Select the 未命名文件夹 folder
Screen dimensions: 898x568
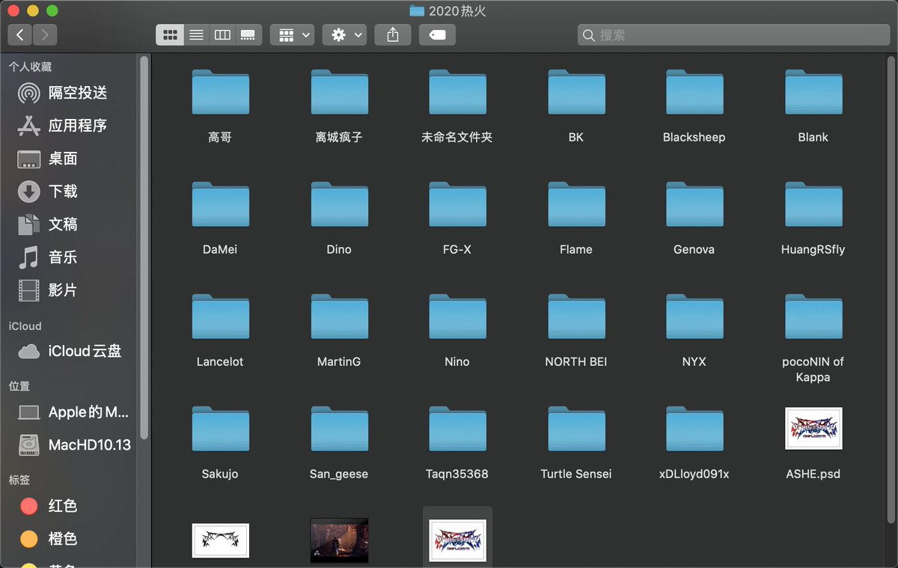(x=457, y=92)
